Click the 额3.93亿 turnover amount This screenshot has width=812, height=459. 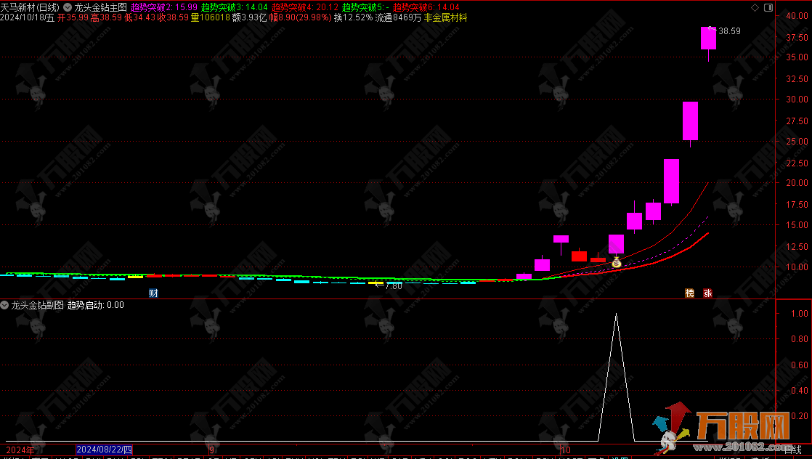[250, 17]
